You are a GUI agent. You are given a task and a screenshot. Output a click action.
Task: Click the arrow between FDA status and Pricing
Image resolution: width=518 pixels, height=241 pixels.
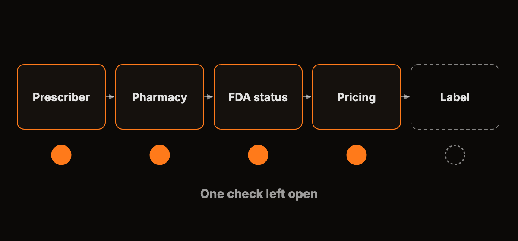(307, 97)
